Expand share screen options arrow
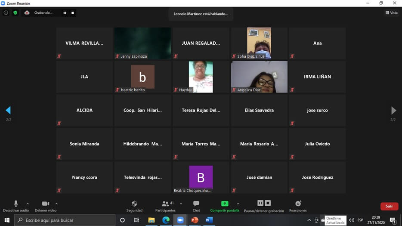This screenshot has width=402, height=226. tap(238, 204)
